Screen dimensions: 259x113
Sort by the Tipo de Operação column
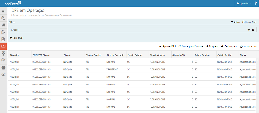pyautogui.click(x=115, y=55)
